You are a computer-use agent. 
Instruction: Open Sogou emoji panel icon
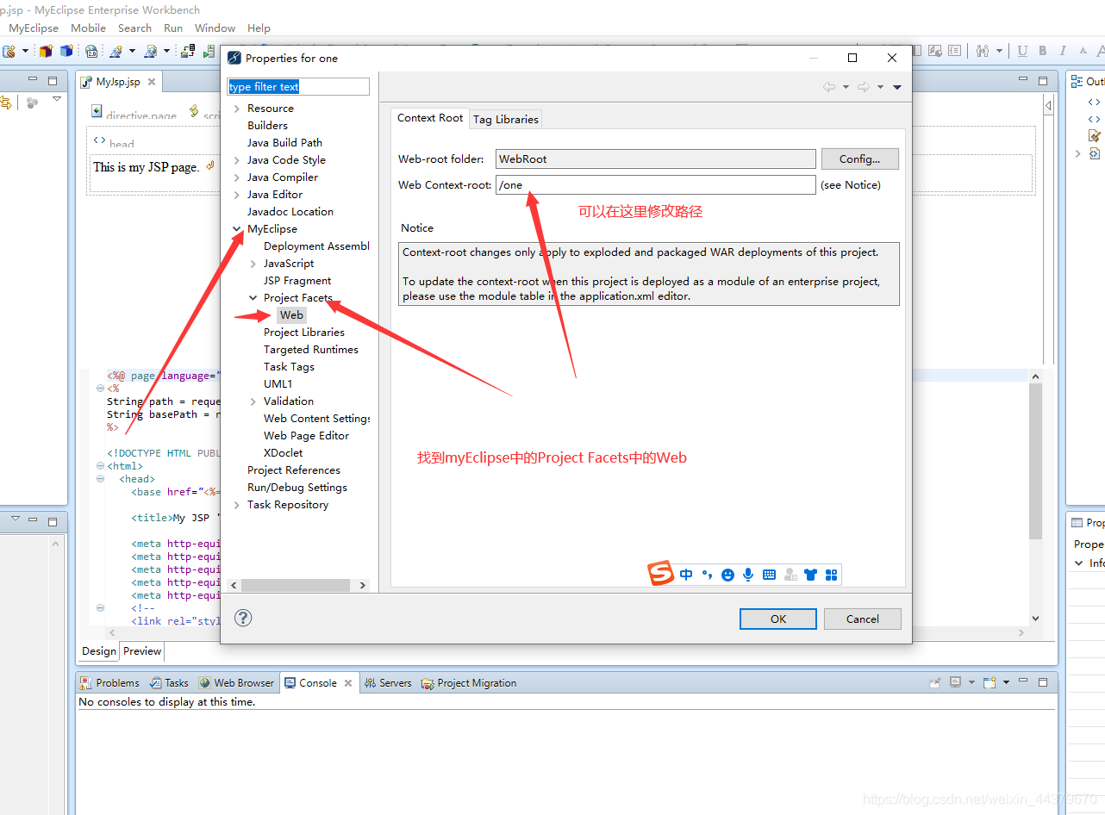[727, 575]
